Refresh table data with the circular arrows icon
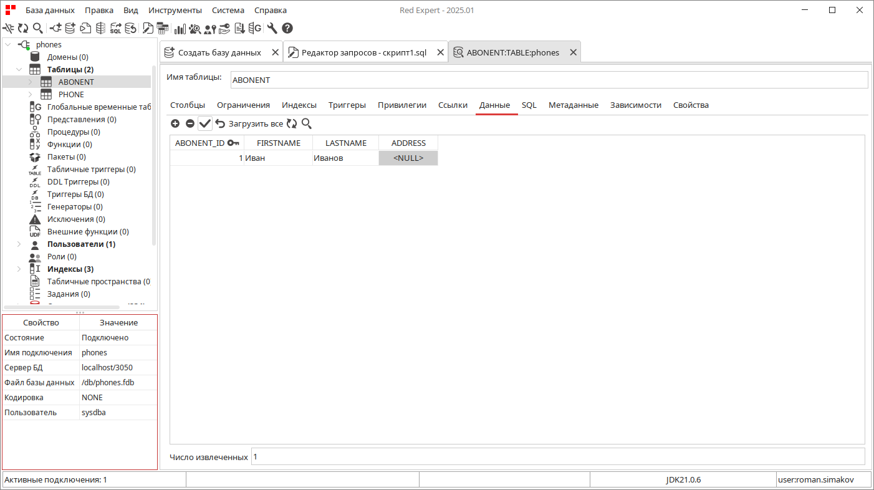The image size is (874, 490). pos(292,123)
